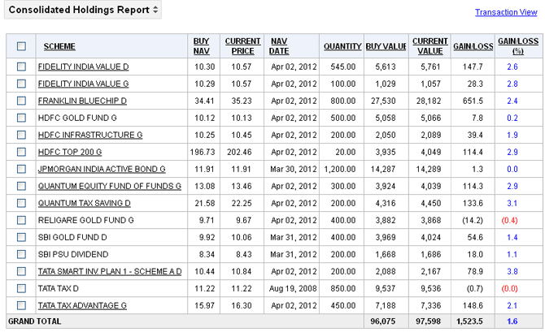Click the 3.8 gain percent for Tata Smart
Image resolution: width=545 pixels, height=332 pixels.
coord(512,271)
